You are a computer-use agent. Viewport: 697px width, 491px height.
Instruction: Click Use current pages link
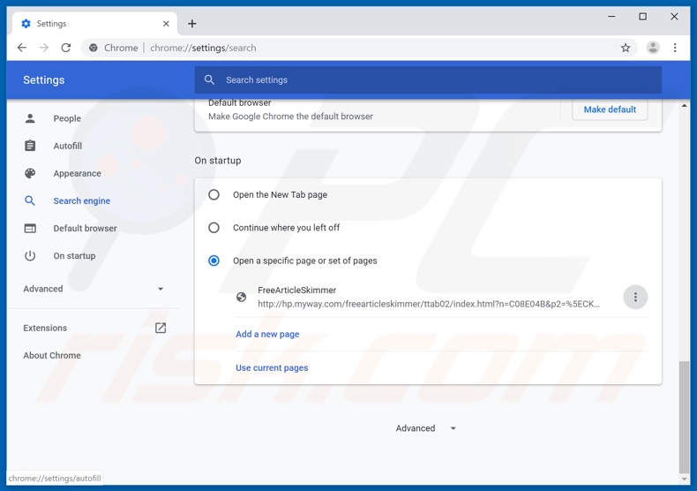272,367
